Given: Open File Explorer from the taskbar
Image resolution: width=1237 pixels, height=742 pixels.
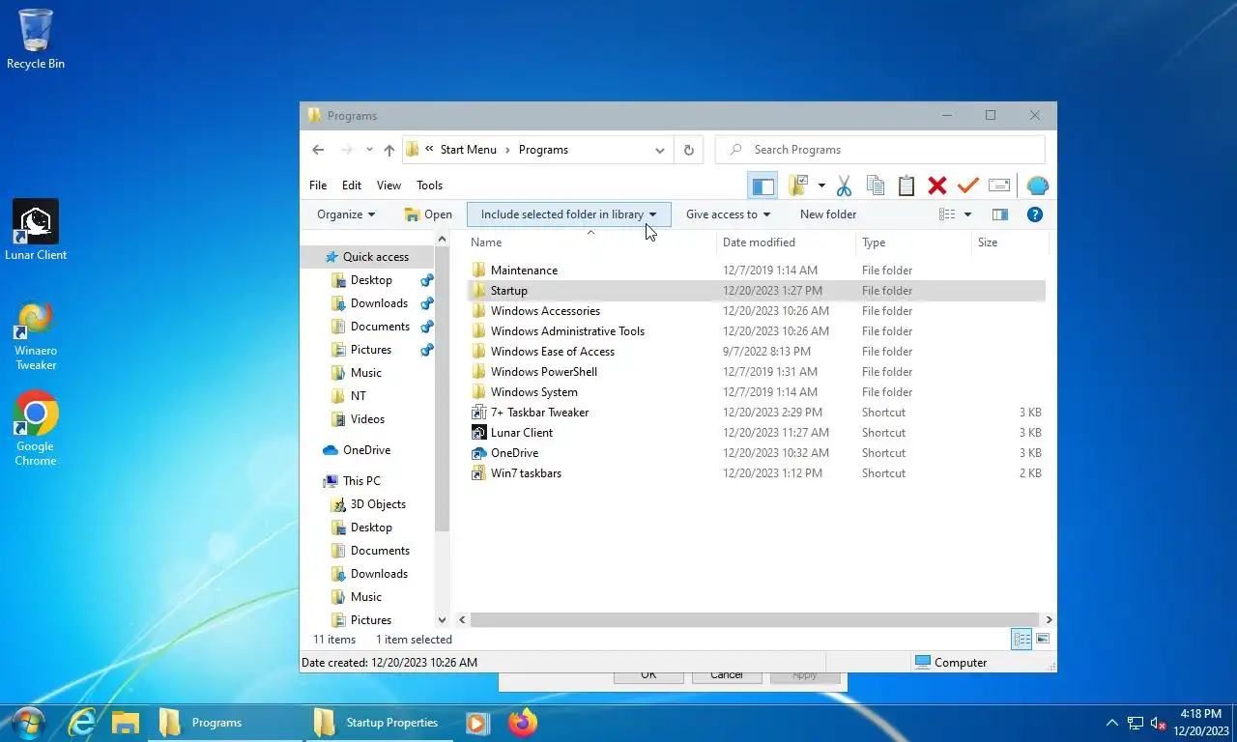Looking at the screenshot, I should point(126,723).
